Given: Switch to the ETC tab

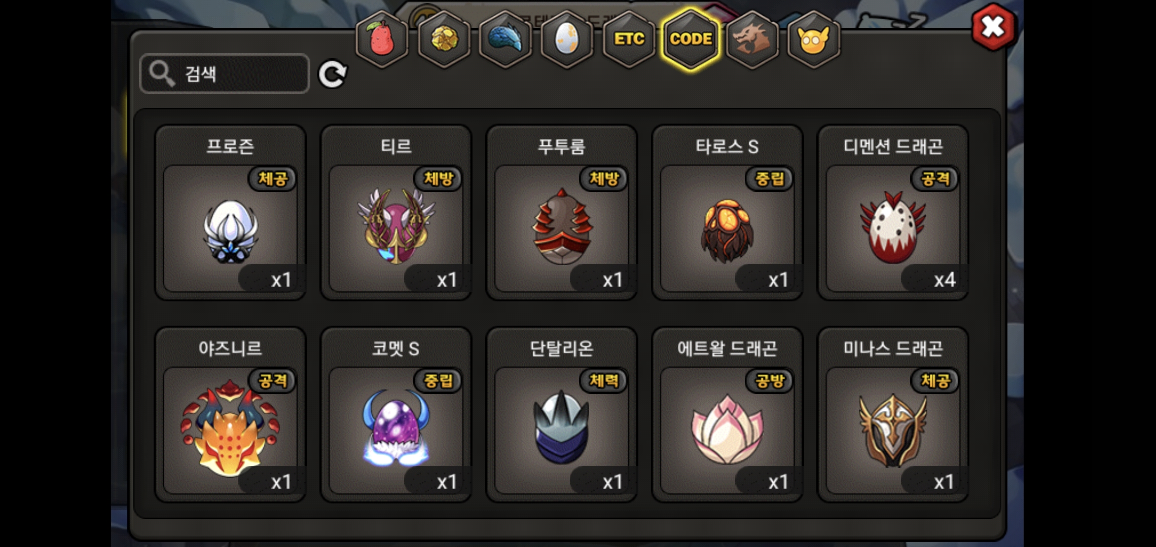Looking at the screenshot, I should click(629, 39).
